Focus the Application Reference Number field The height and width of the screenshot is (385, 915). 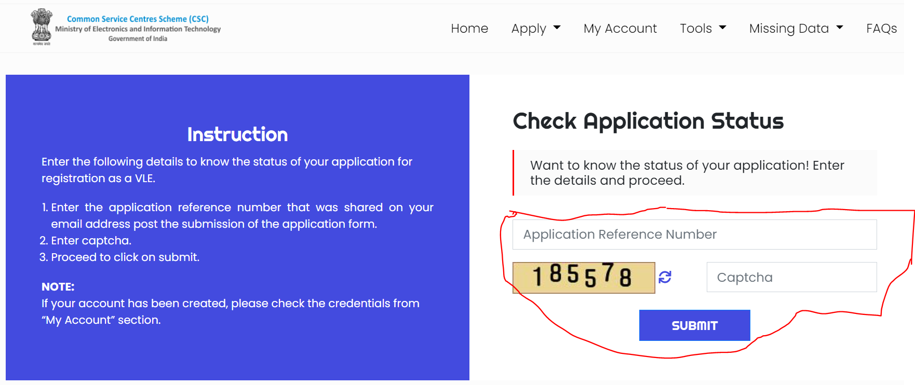tap(694, 235)
